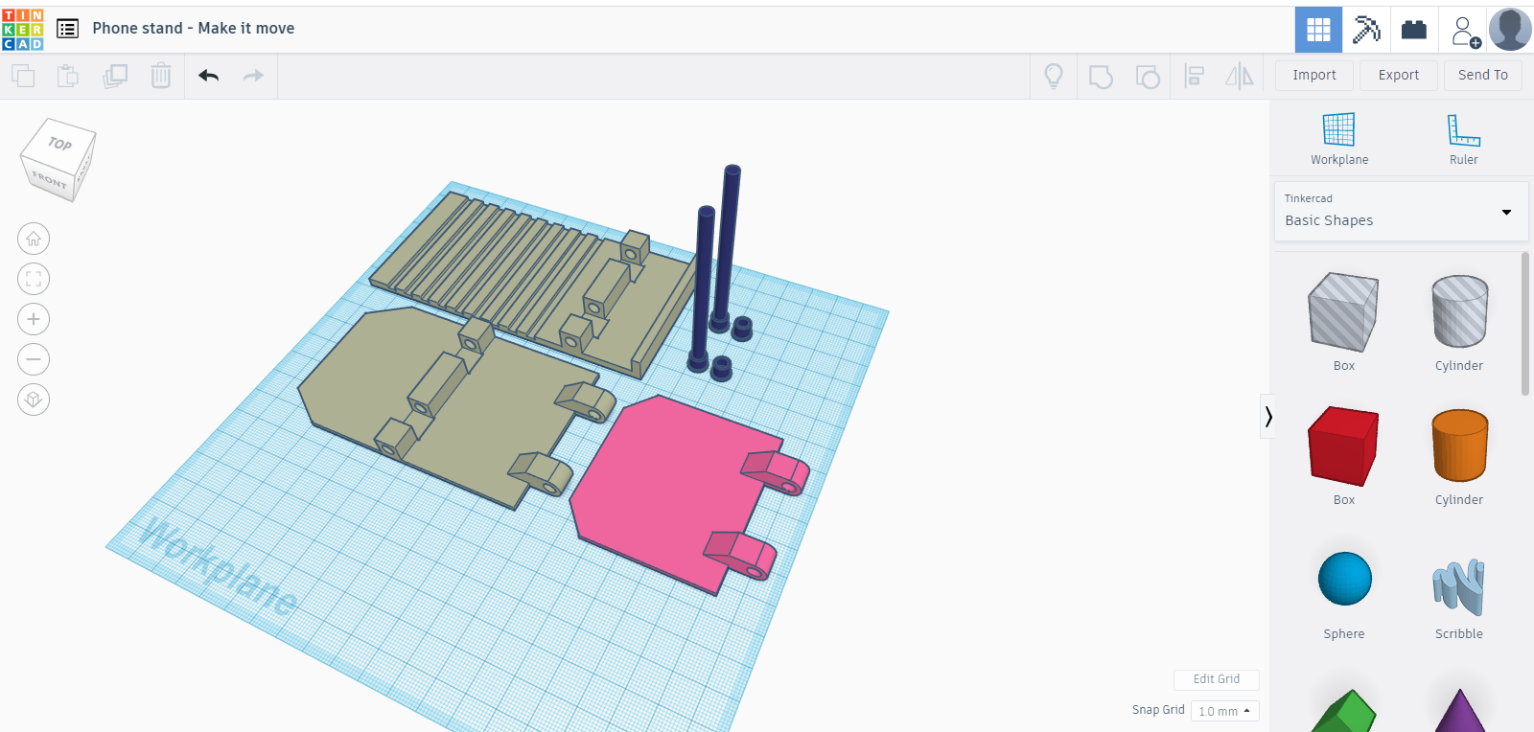Viewport: 1534px width, 732px height.
Task: Toggle Show all lightbulb icon
Action: click(1054, 76)
